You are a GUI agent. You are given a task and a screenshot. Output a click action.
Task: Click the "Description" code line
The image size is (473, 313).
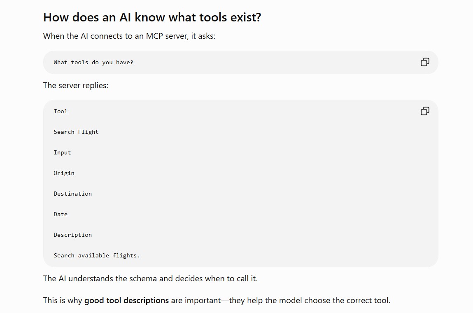click(x=73, y=235)
